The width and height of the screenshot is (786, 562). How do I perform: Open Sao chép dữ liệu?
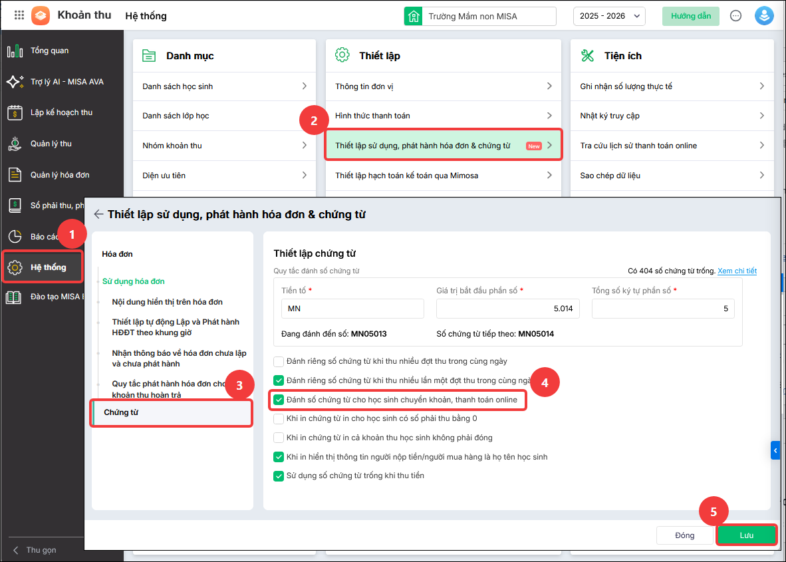pos(672,176)
